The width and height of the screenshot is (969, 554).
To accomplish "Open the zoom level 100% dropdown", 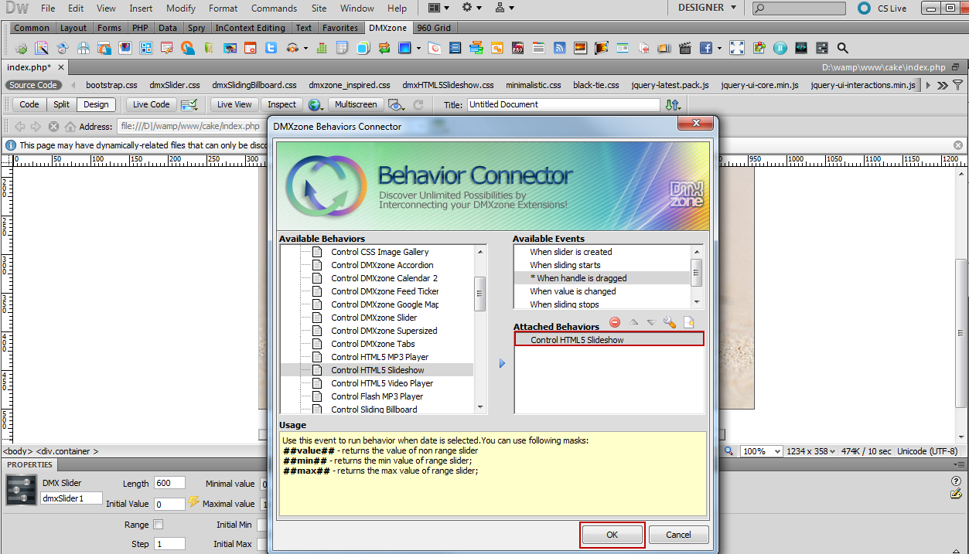I will [760, 451].
